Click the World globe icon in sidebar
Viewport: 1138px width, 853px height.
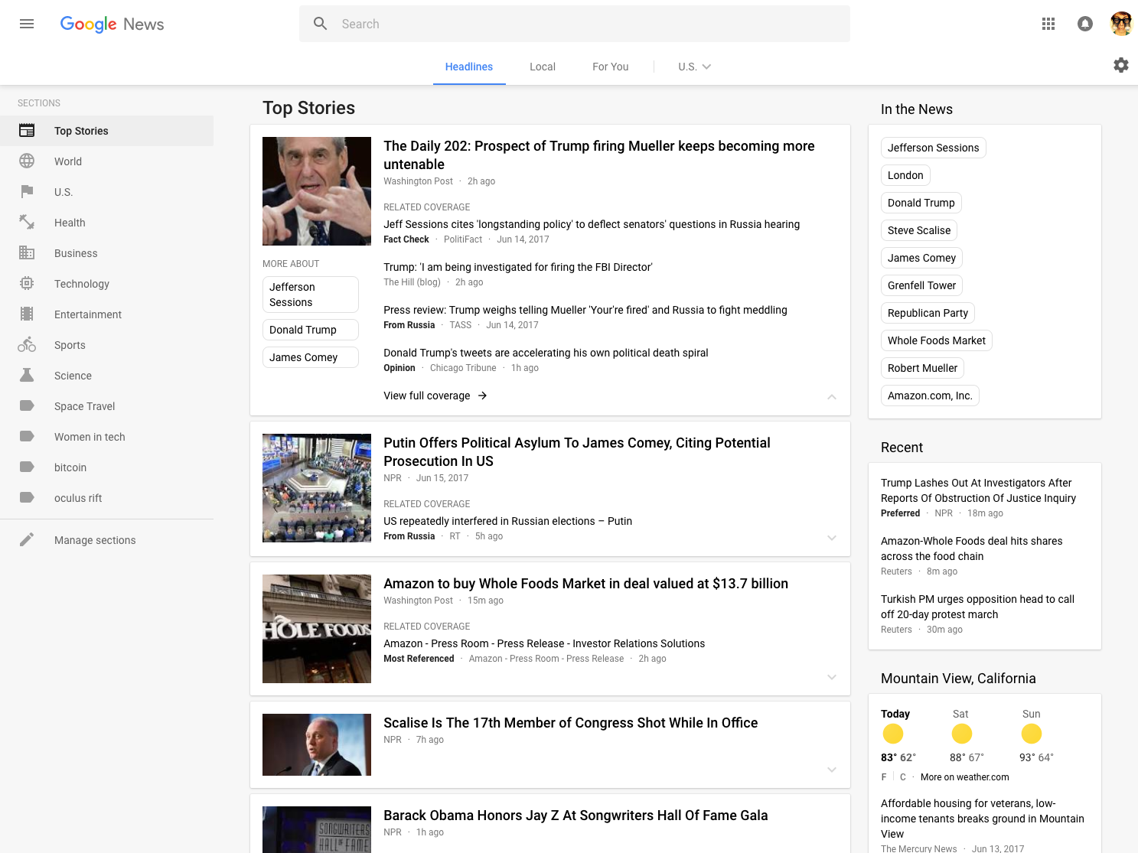click(x=27, y=161)
